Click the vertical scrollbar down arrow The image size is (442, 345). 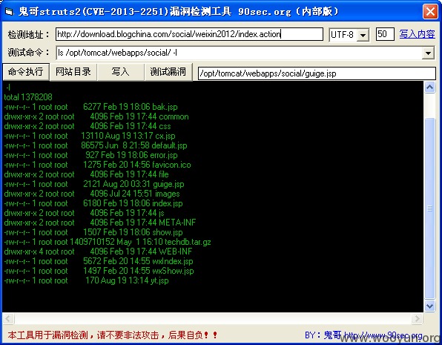429,306
